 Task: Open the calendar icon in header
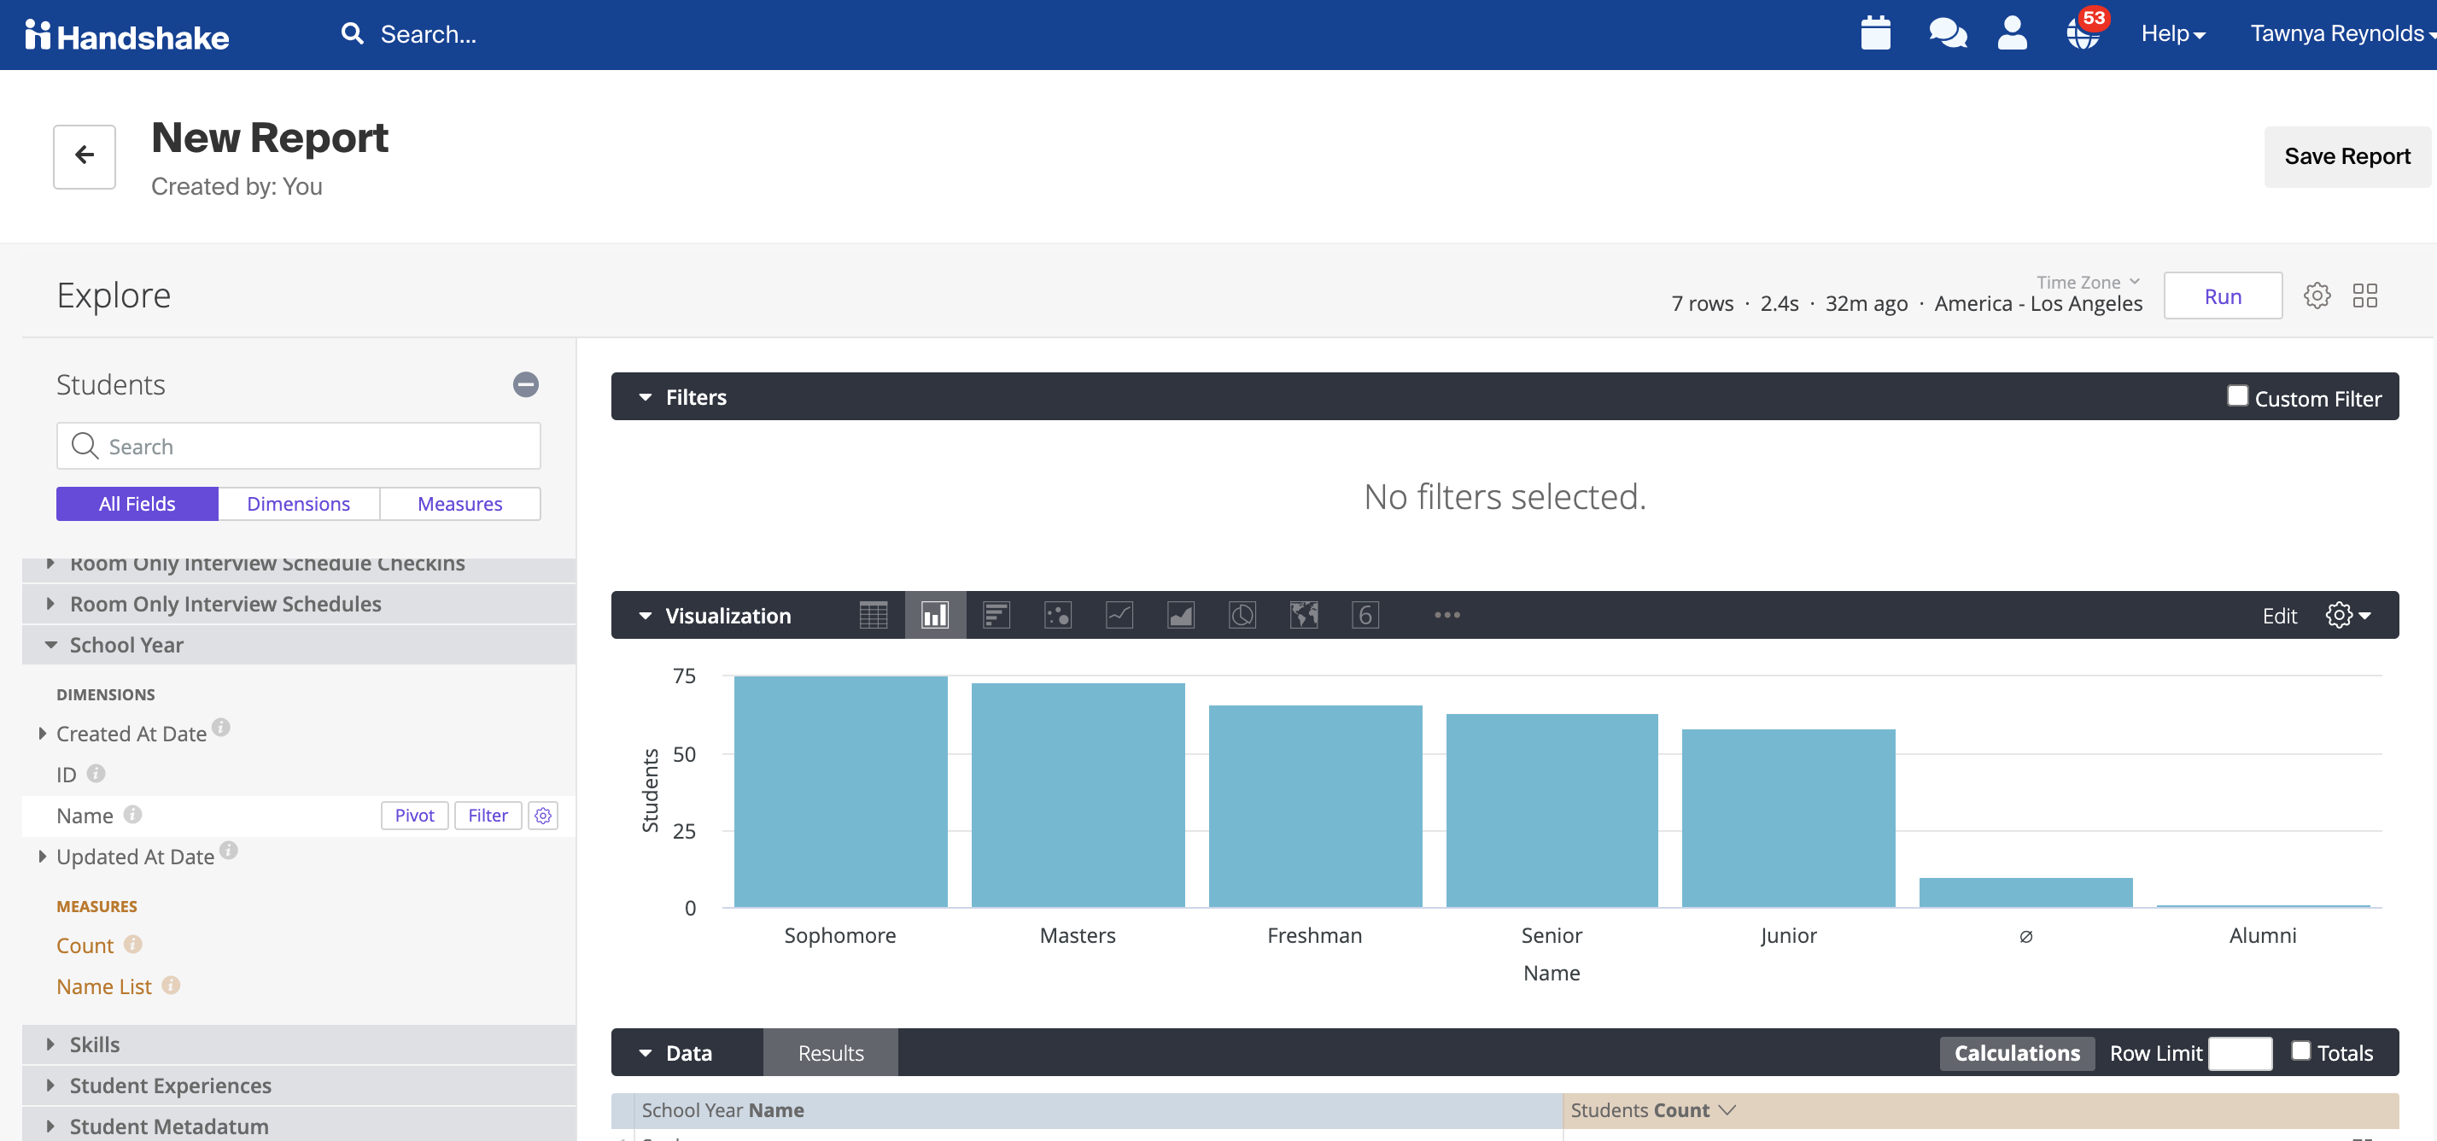1875,33
